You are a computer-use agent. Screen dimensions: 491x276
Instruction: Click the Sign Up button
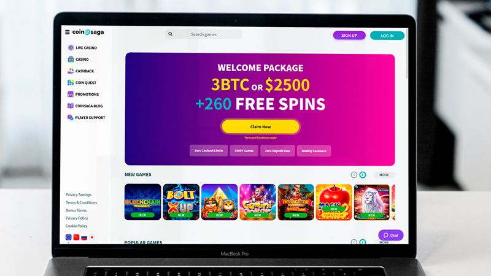coord(349,36)
